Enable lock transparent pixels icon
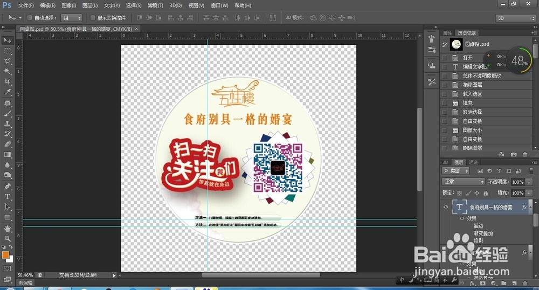The height and width of the screenshot is (290, 539). (x=459, y=193)
